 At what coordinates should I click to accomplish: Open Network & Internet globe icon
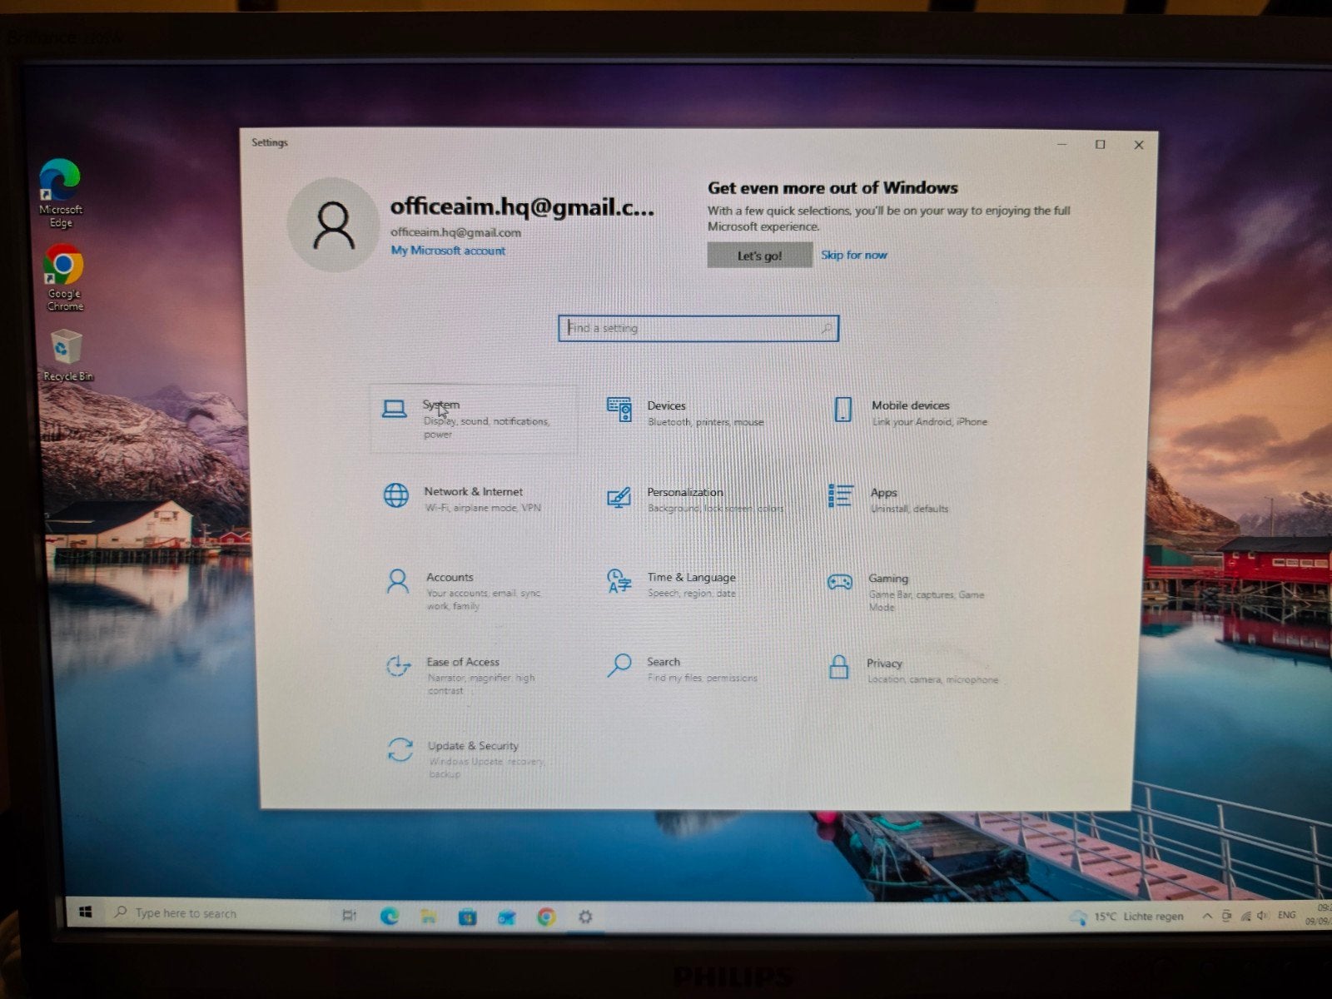(395, 495)
